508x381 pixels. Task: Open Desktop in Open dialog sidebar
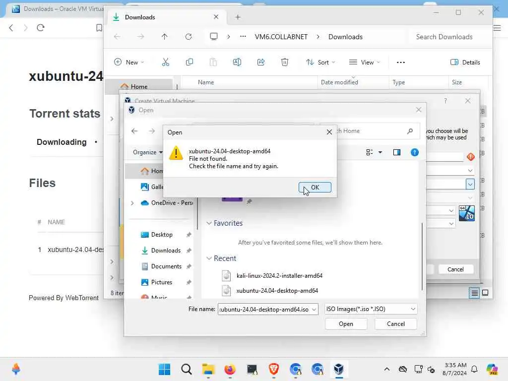pyautogui.click(x=161, y=235)
